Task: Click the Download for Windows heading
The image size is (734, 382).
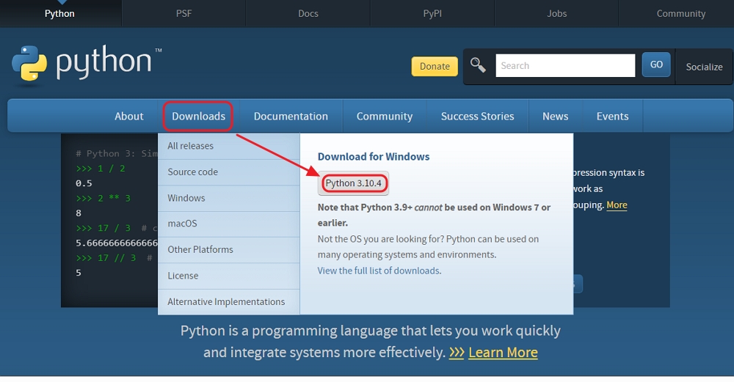Action: coord(374,157)
